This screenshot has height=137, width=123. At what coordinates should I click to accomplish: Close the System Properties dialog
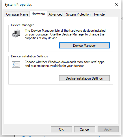pyautogui.click(x=116, y=4)
